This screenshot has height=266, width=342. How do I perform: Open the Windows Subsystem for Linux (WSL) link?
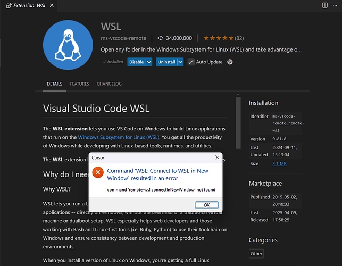[x=119, y=137]
